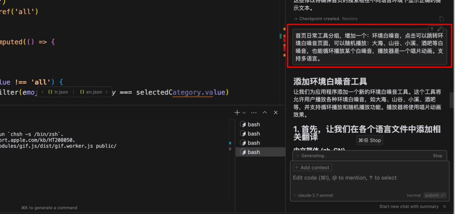
Task: Click the chat panel vertical scrollbar
Action: click(x=452, y=100)
